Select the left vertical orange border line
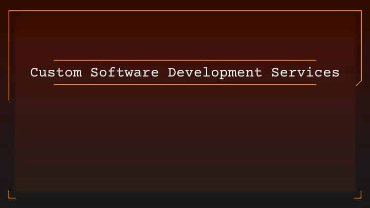Screen dimensions: 370x208 coord(9,55)
